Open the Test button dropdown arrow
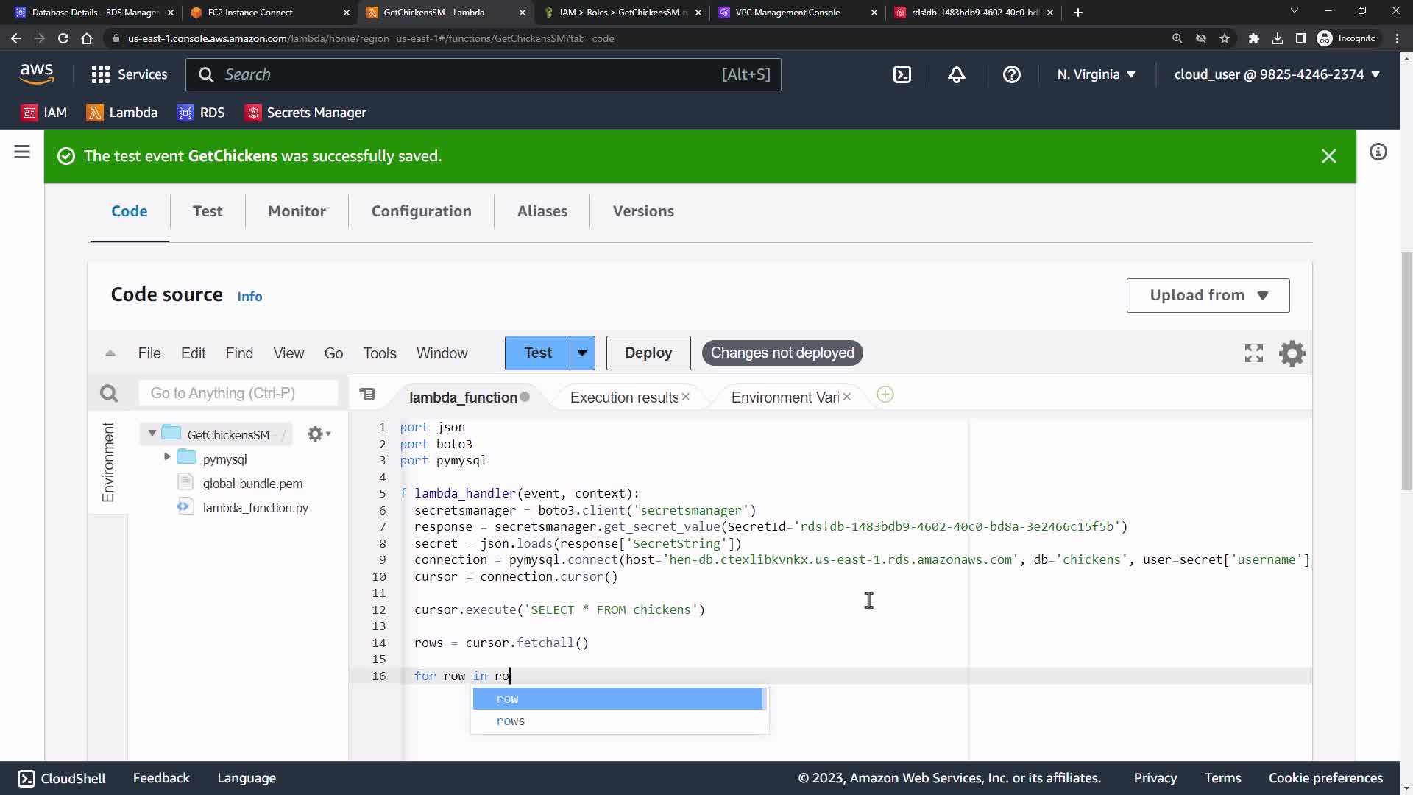1413x795 pixels. [582, 353]
